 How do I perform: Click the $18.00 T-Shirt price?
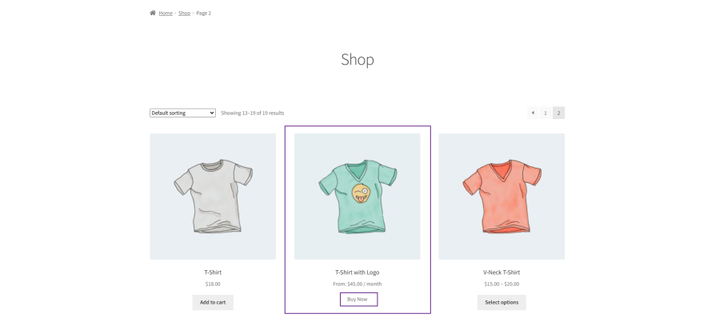coord(213,284)
